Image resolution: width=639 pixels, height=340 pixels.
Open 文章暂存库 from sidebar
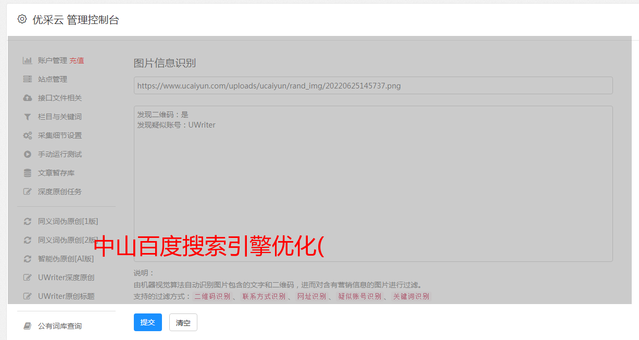[x=56, y=173]
